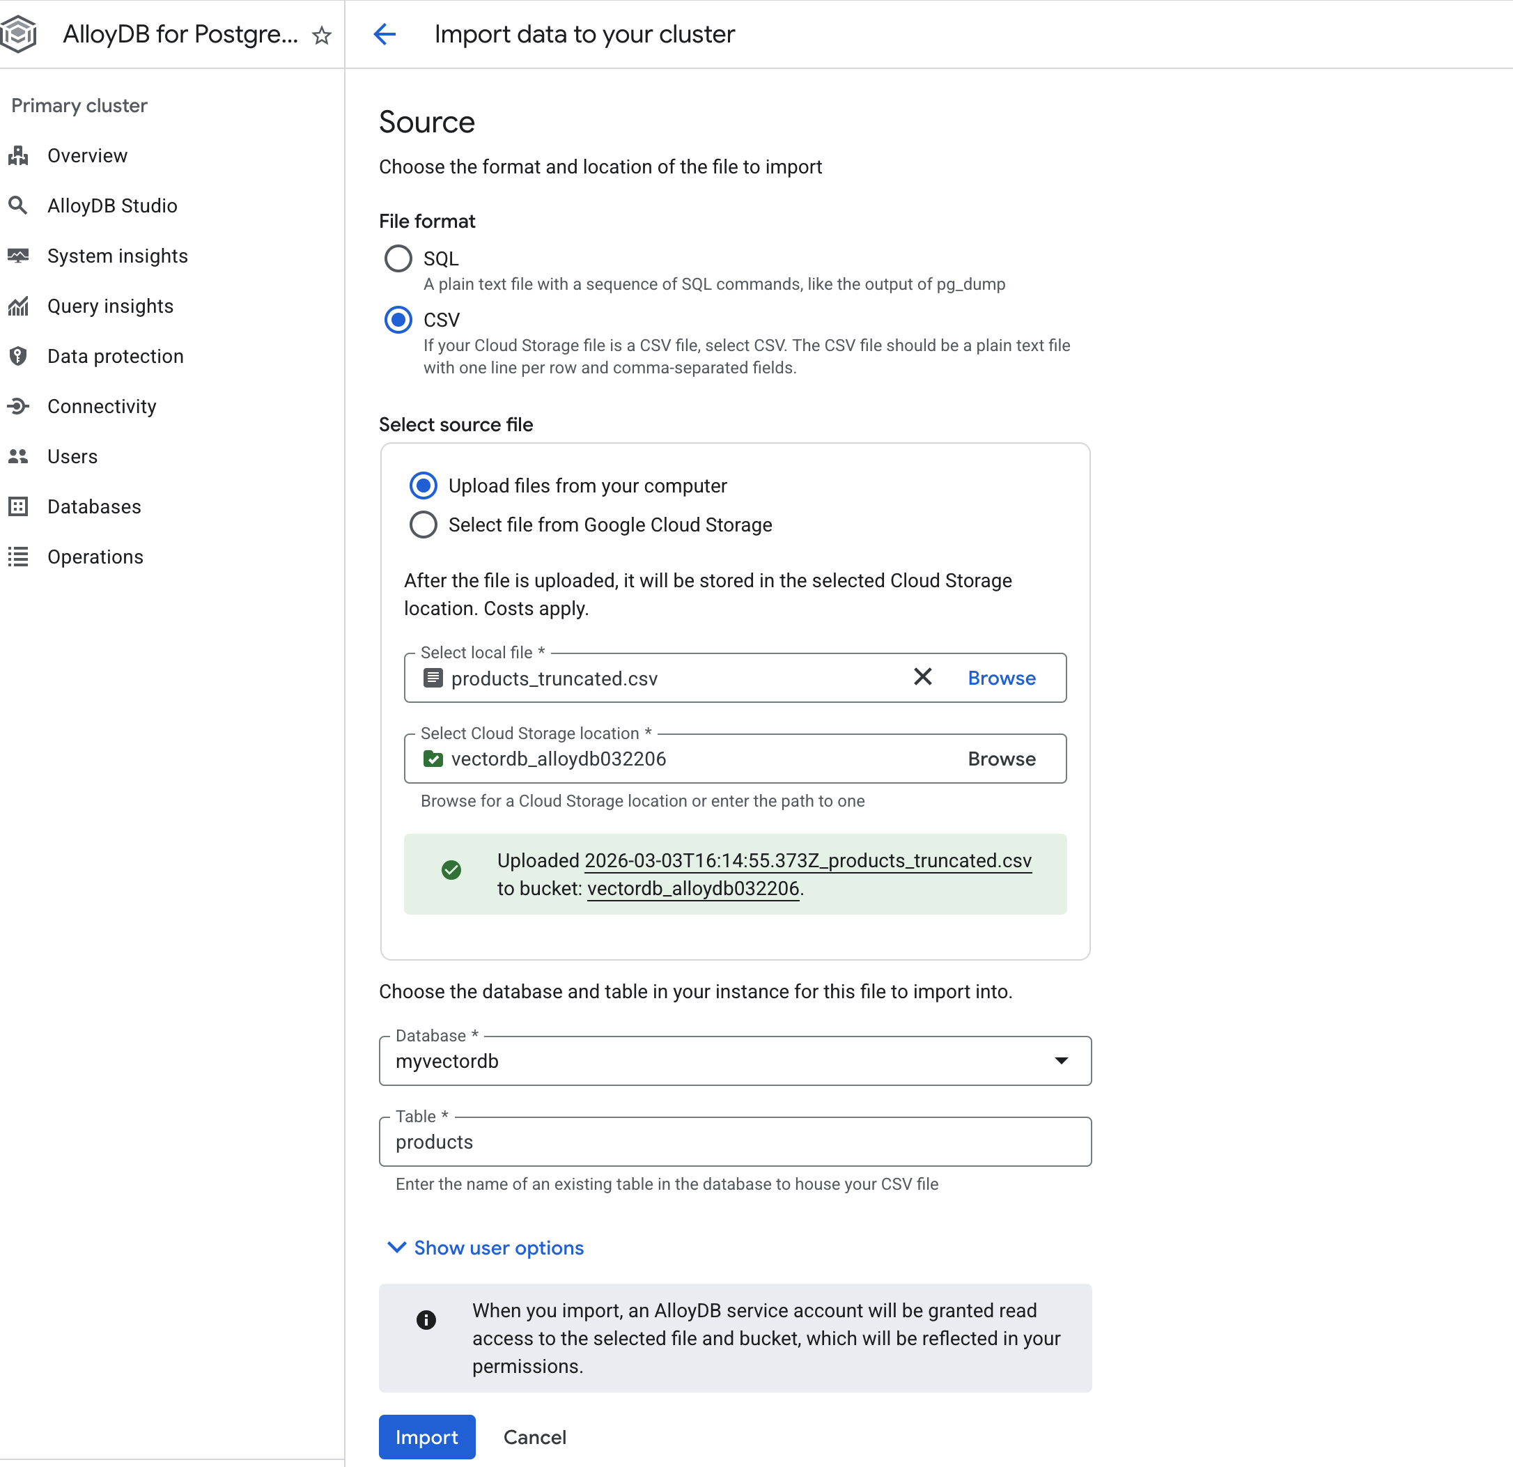The width and height of the screenshot is (1513, 1467).
Task: Click the blue Import button
Action: 426,1437
